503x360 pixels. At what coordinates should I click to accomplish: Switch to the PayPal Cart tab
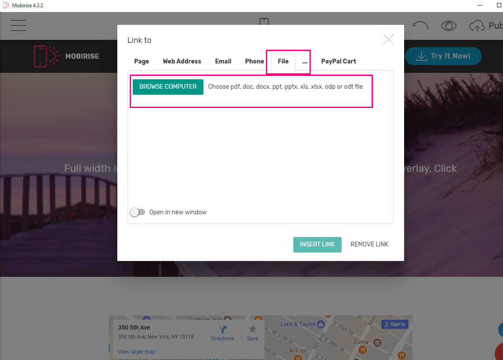[339, 61]
